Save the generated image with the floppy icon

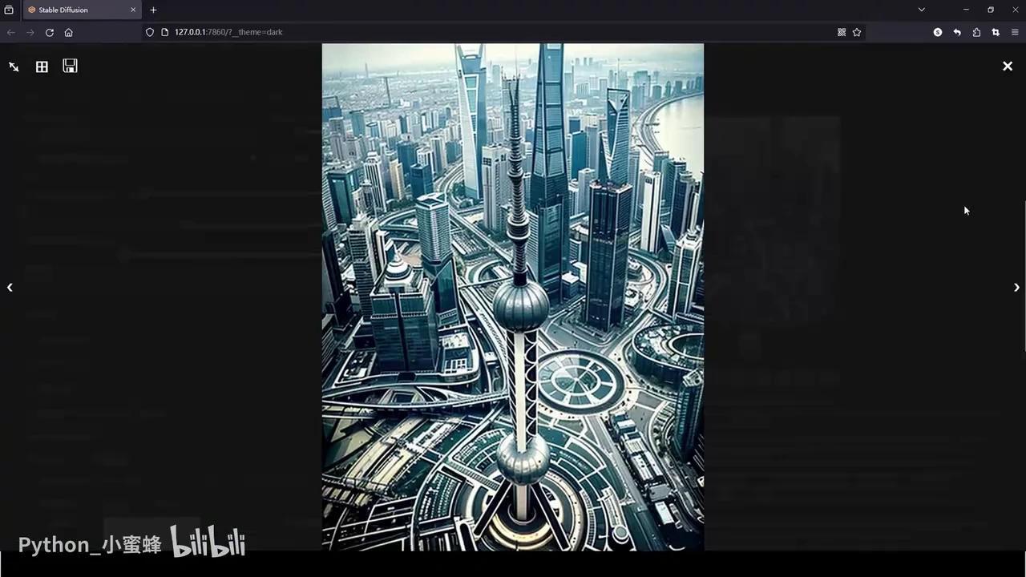point(70,67)
